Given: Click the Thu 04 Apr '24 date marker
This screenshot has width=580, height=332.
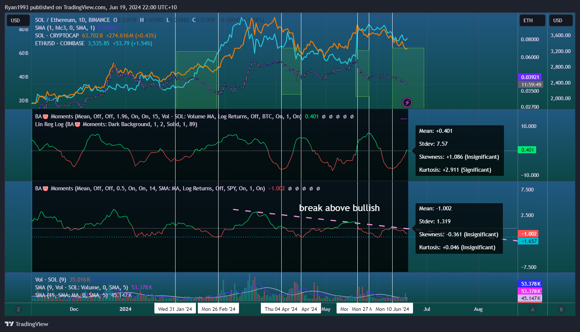Looking at the screenshot, I should (x=281, y=309).
